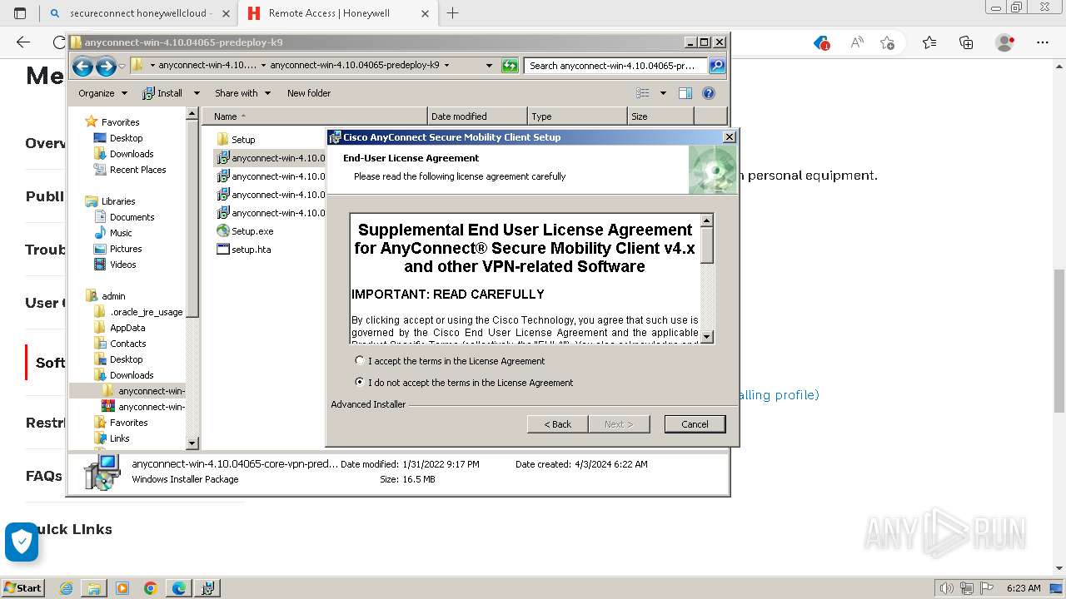Open the address bar history dropdown arrow

(x=490, y=66)
